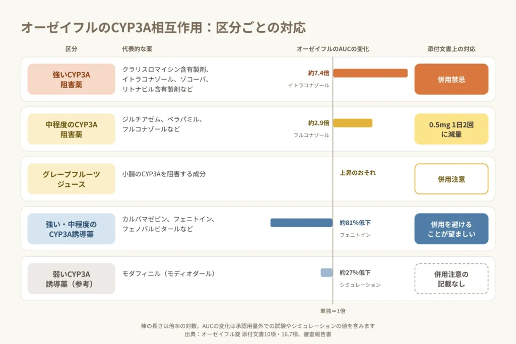This screenshot has height=344, width=516.
Task: Click the dark blue 約81%低下 bar
Action: pos(301,223)
